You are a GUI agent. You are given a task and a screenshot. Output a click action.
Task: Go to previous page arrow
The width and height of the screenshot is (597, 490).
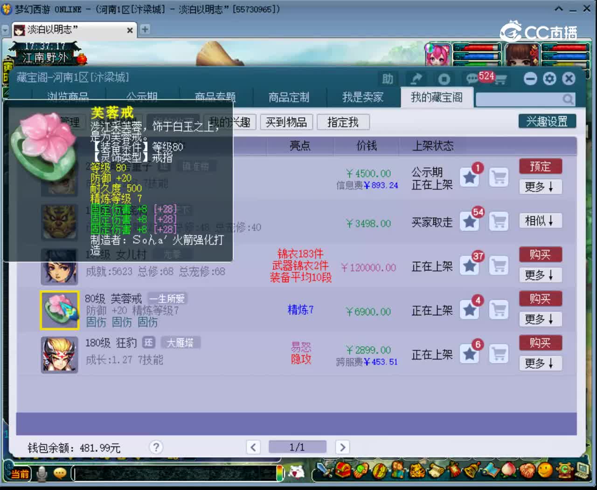(x=253, y=447)
